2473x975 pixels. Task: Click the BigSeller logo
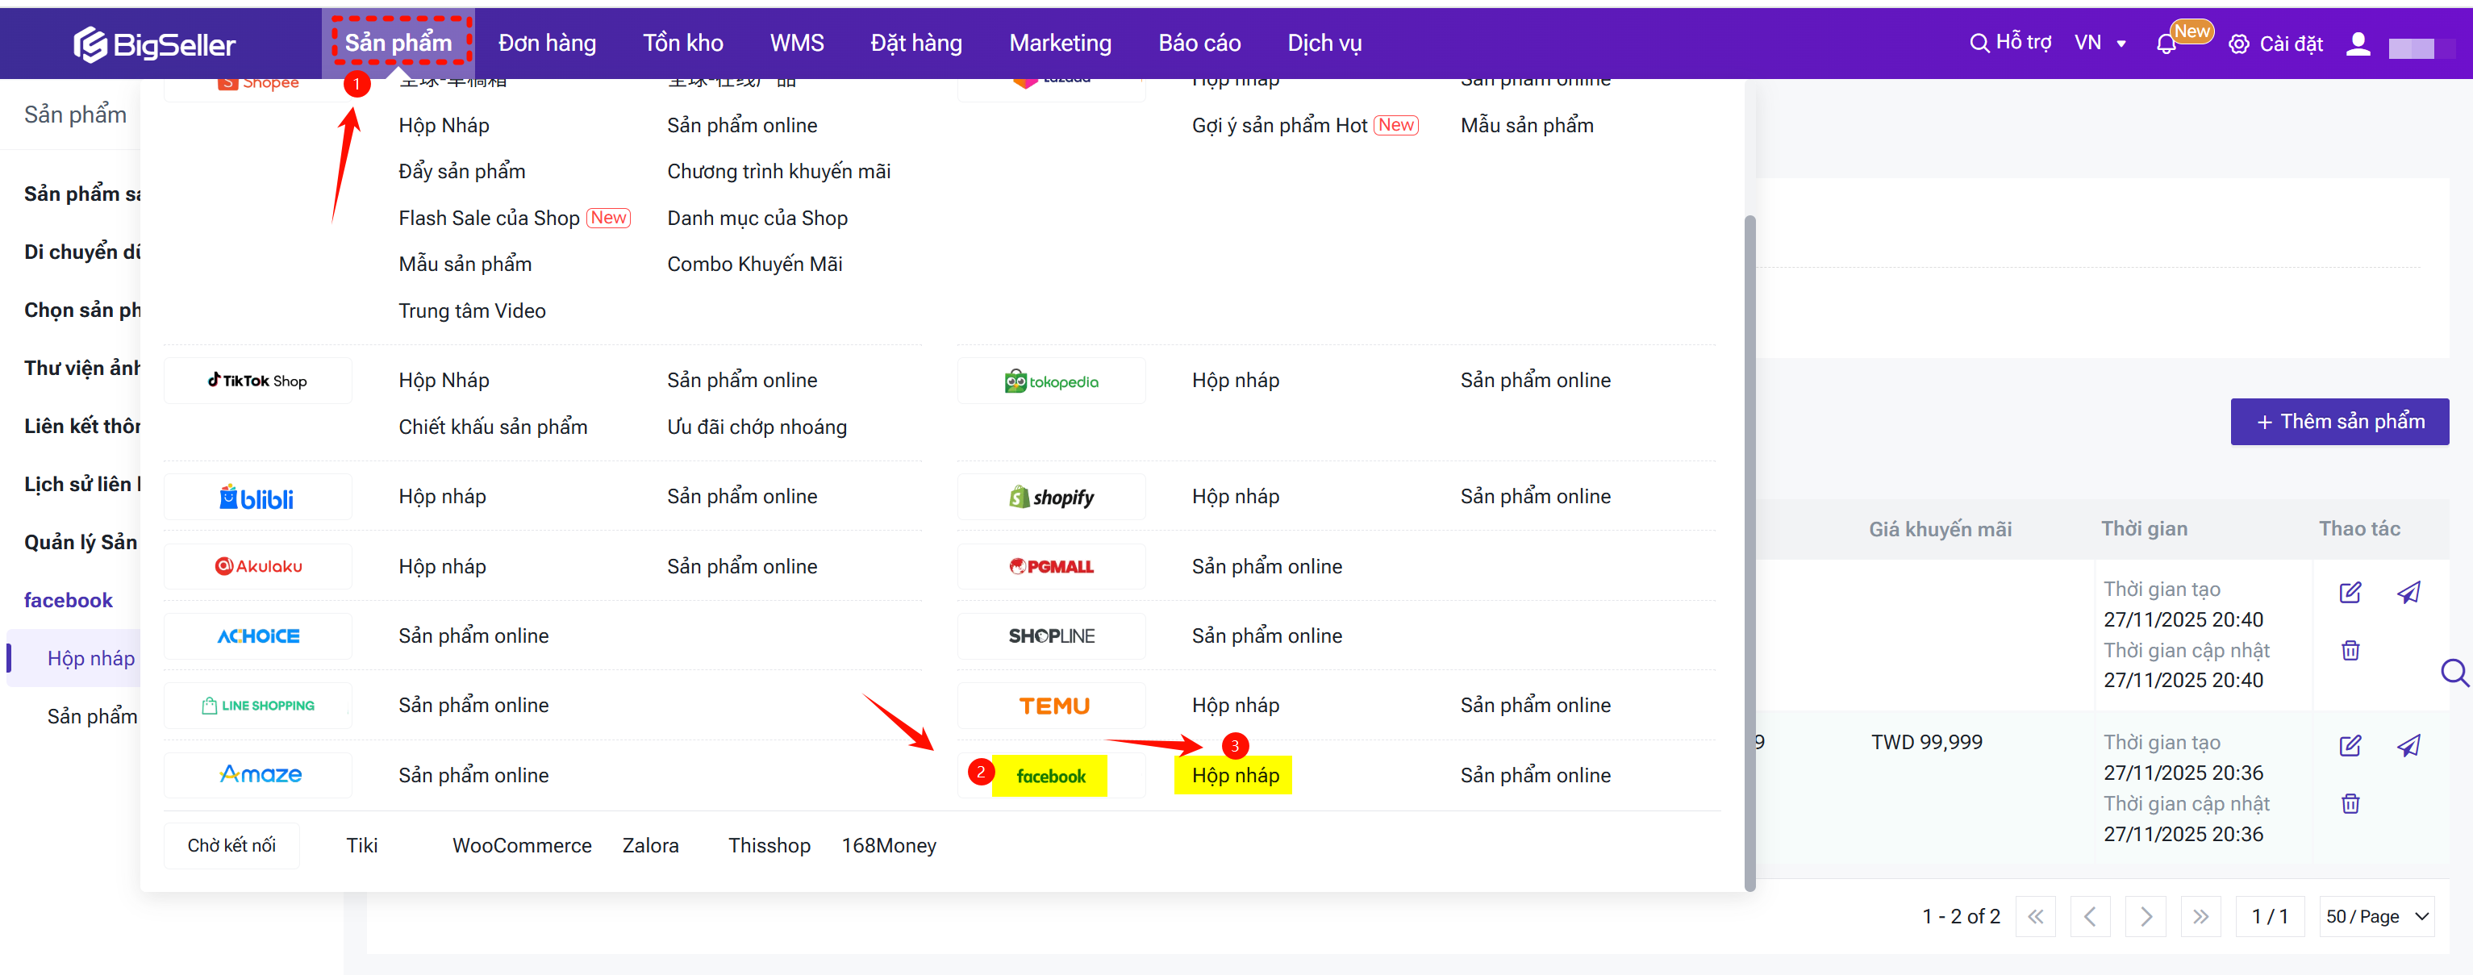pos(153,44)
